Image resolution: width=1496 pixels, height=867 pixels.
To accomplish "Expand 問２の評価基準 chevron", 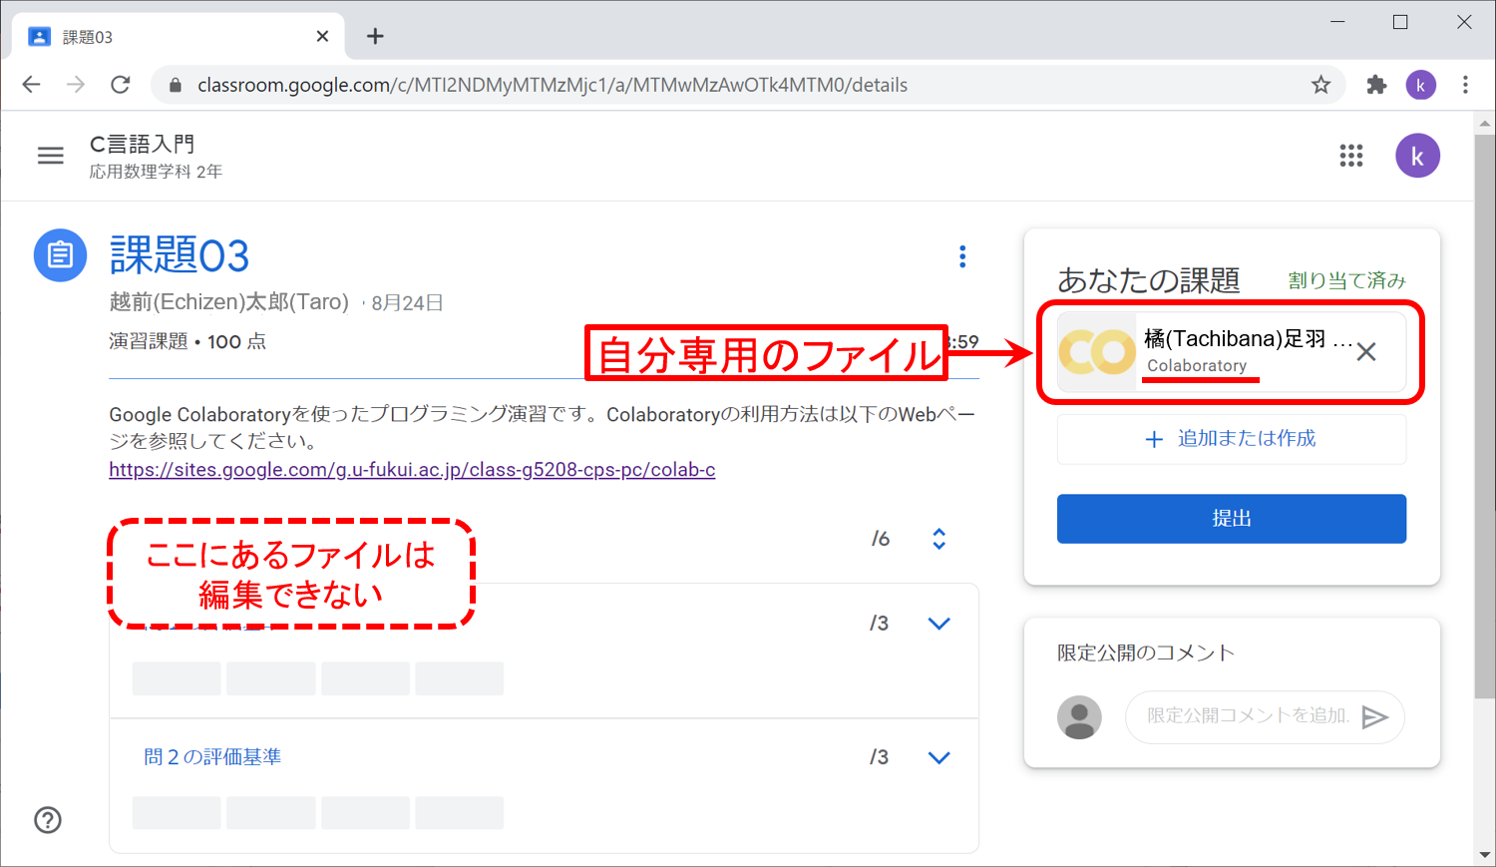I will 938,757.
